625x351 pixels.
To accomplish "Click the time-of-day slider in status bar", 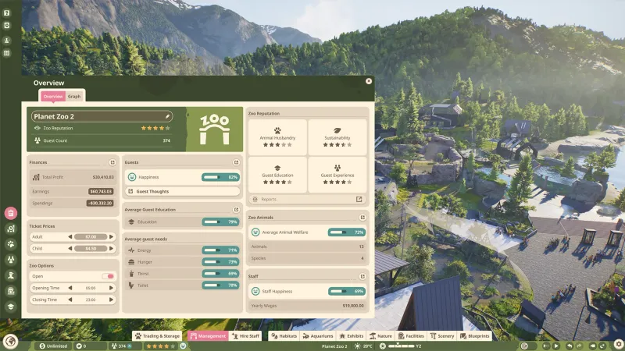I will (x=402, y=346).
